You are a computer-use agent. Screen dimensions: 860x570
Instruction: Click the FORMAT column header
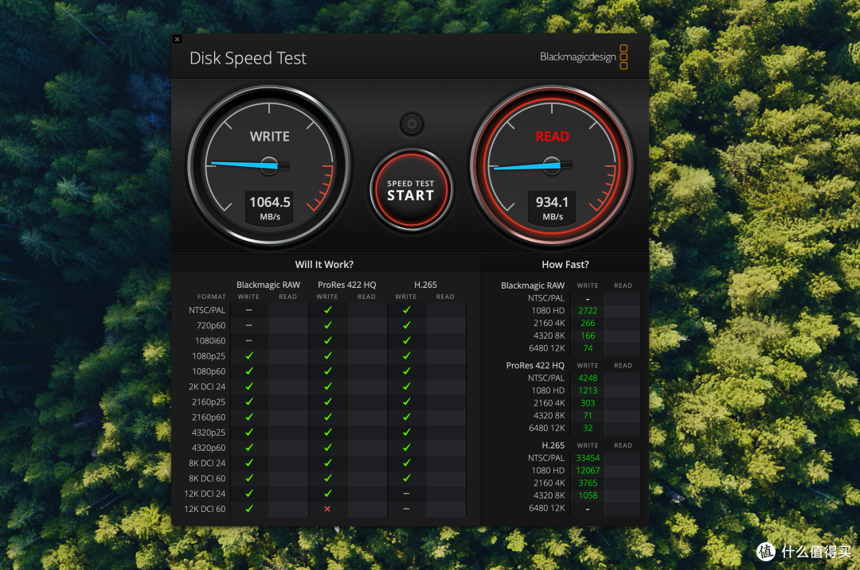(x=211, y=297)
